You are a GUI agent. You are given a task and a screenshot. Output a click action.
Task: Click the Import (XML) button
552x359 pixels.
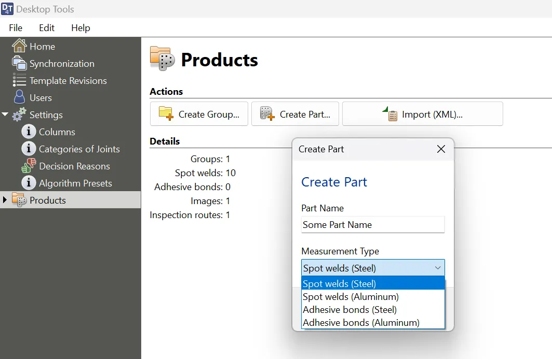tap(422, 113)
